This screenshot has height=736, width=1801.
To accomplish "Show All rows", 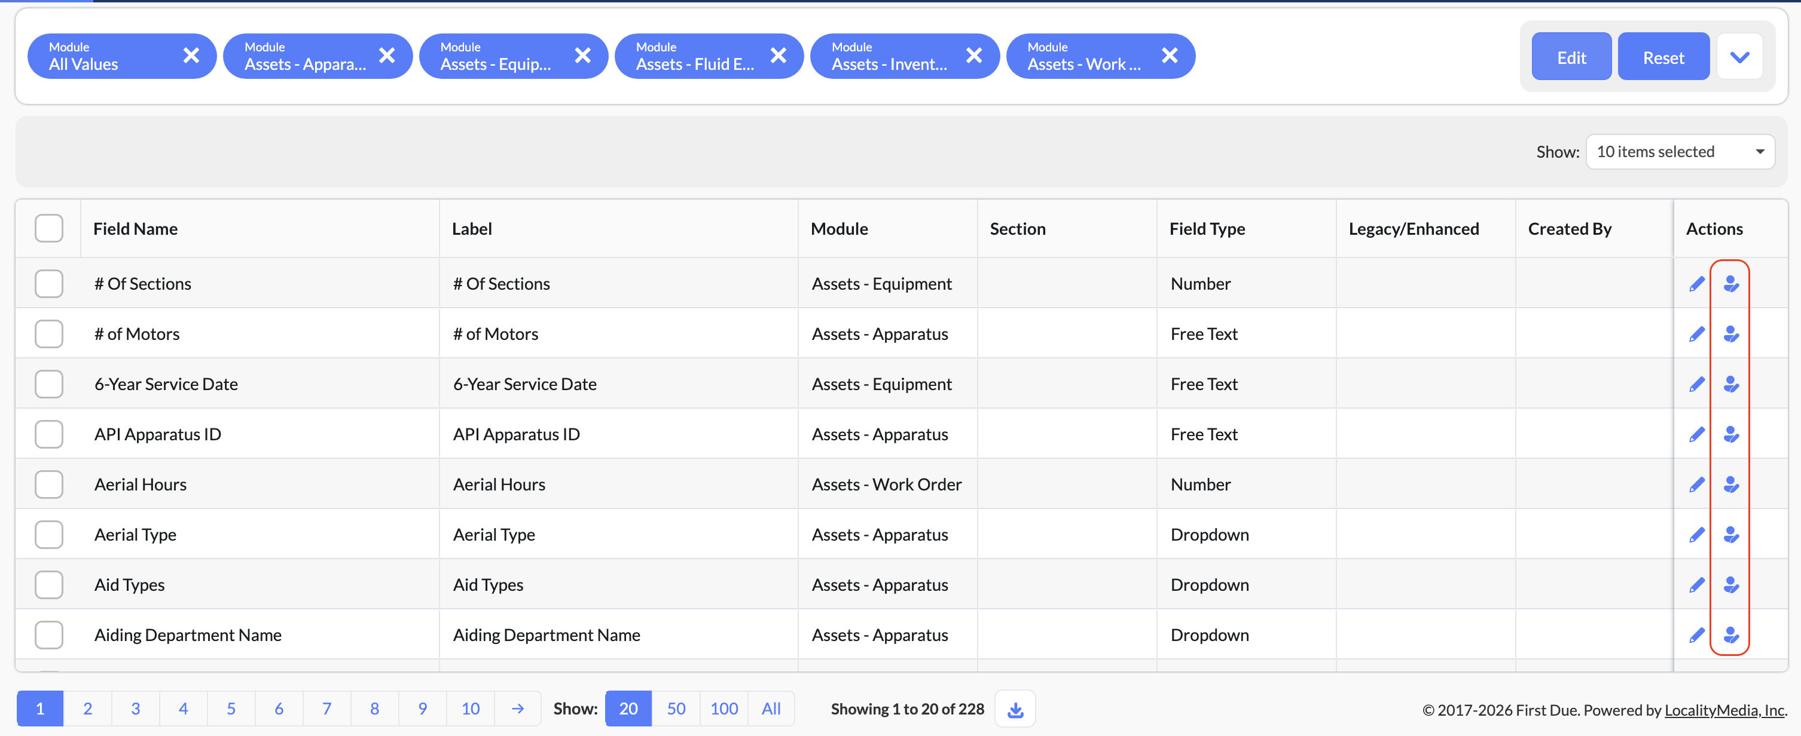I will point(771,709).
